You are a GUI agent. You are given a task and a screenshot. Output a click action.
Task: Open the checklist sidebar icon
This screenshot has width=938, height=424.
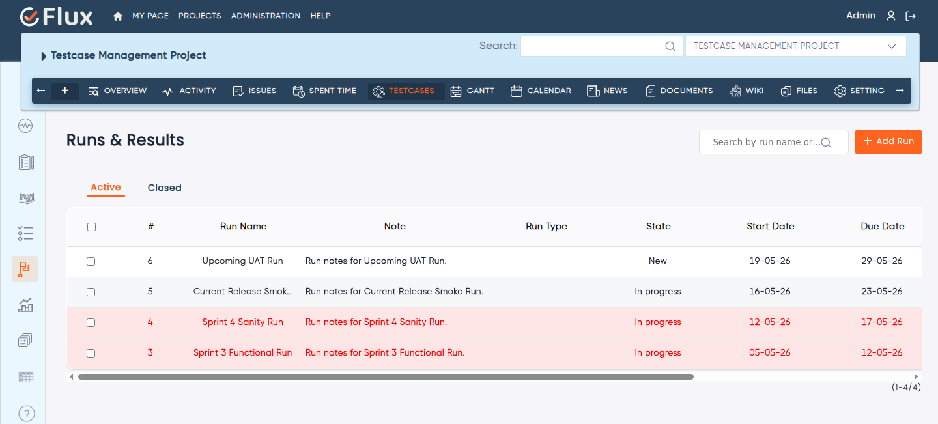click(25, 234)
